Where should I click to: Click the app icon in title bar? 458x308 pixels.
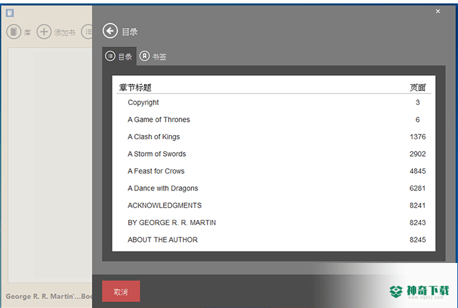[x=10, y=13]
